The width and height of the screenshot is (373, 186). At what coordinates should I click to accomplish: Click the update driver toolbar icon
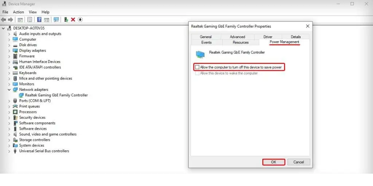pyautogui.click(x=66, y=20)
